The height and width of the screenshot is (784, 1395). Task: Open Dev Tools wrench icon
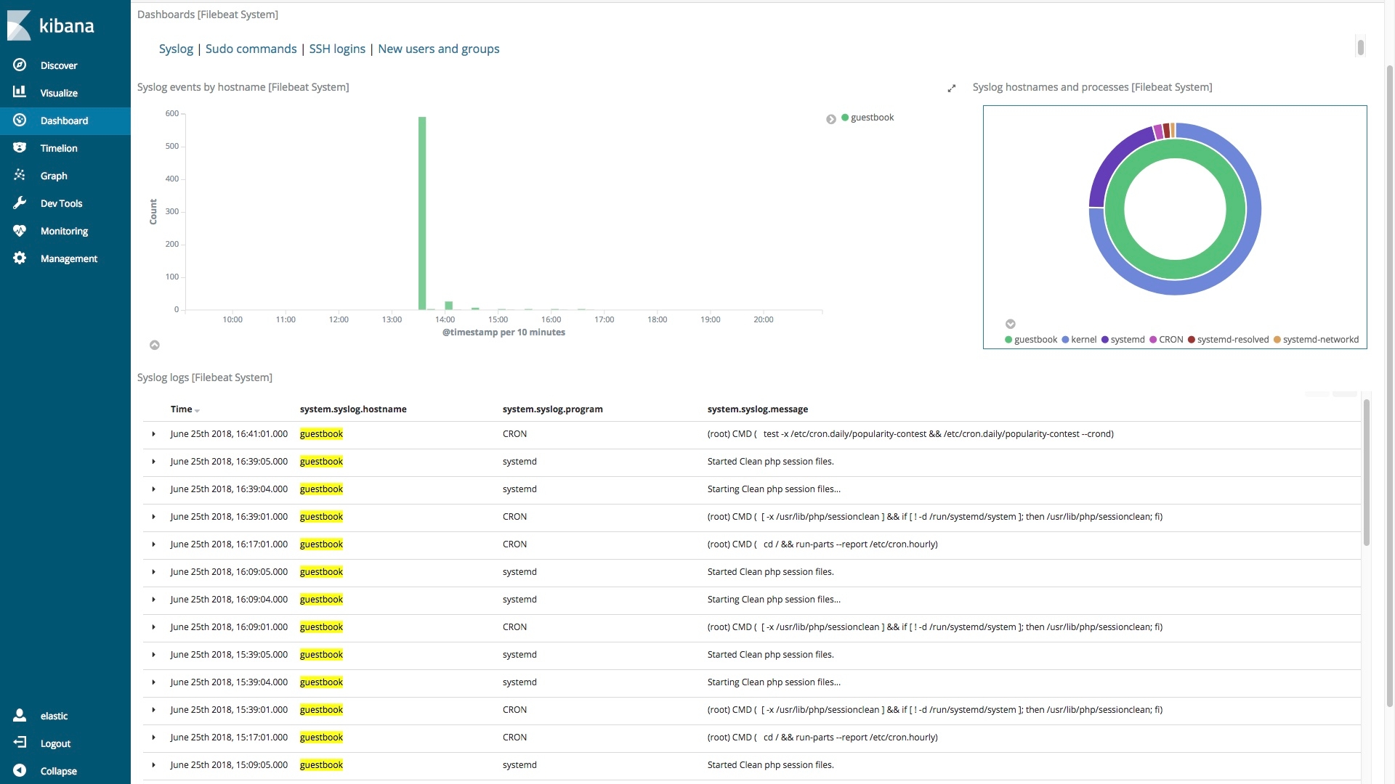coord(20,203)
